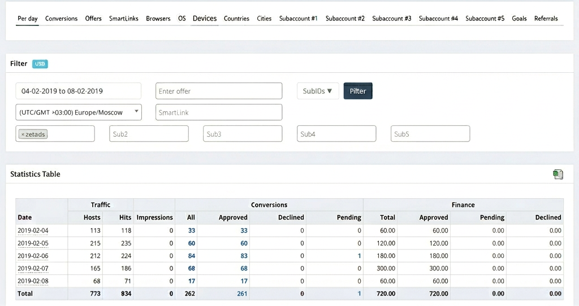Open the Referrals tab
This screenshot has width=579, height=306.
click(546, 19)
